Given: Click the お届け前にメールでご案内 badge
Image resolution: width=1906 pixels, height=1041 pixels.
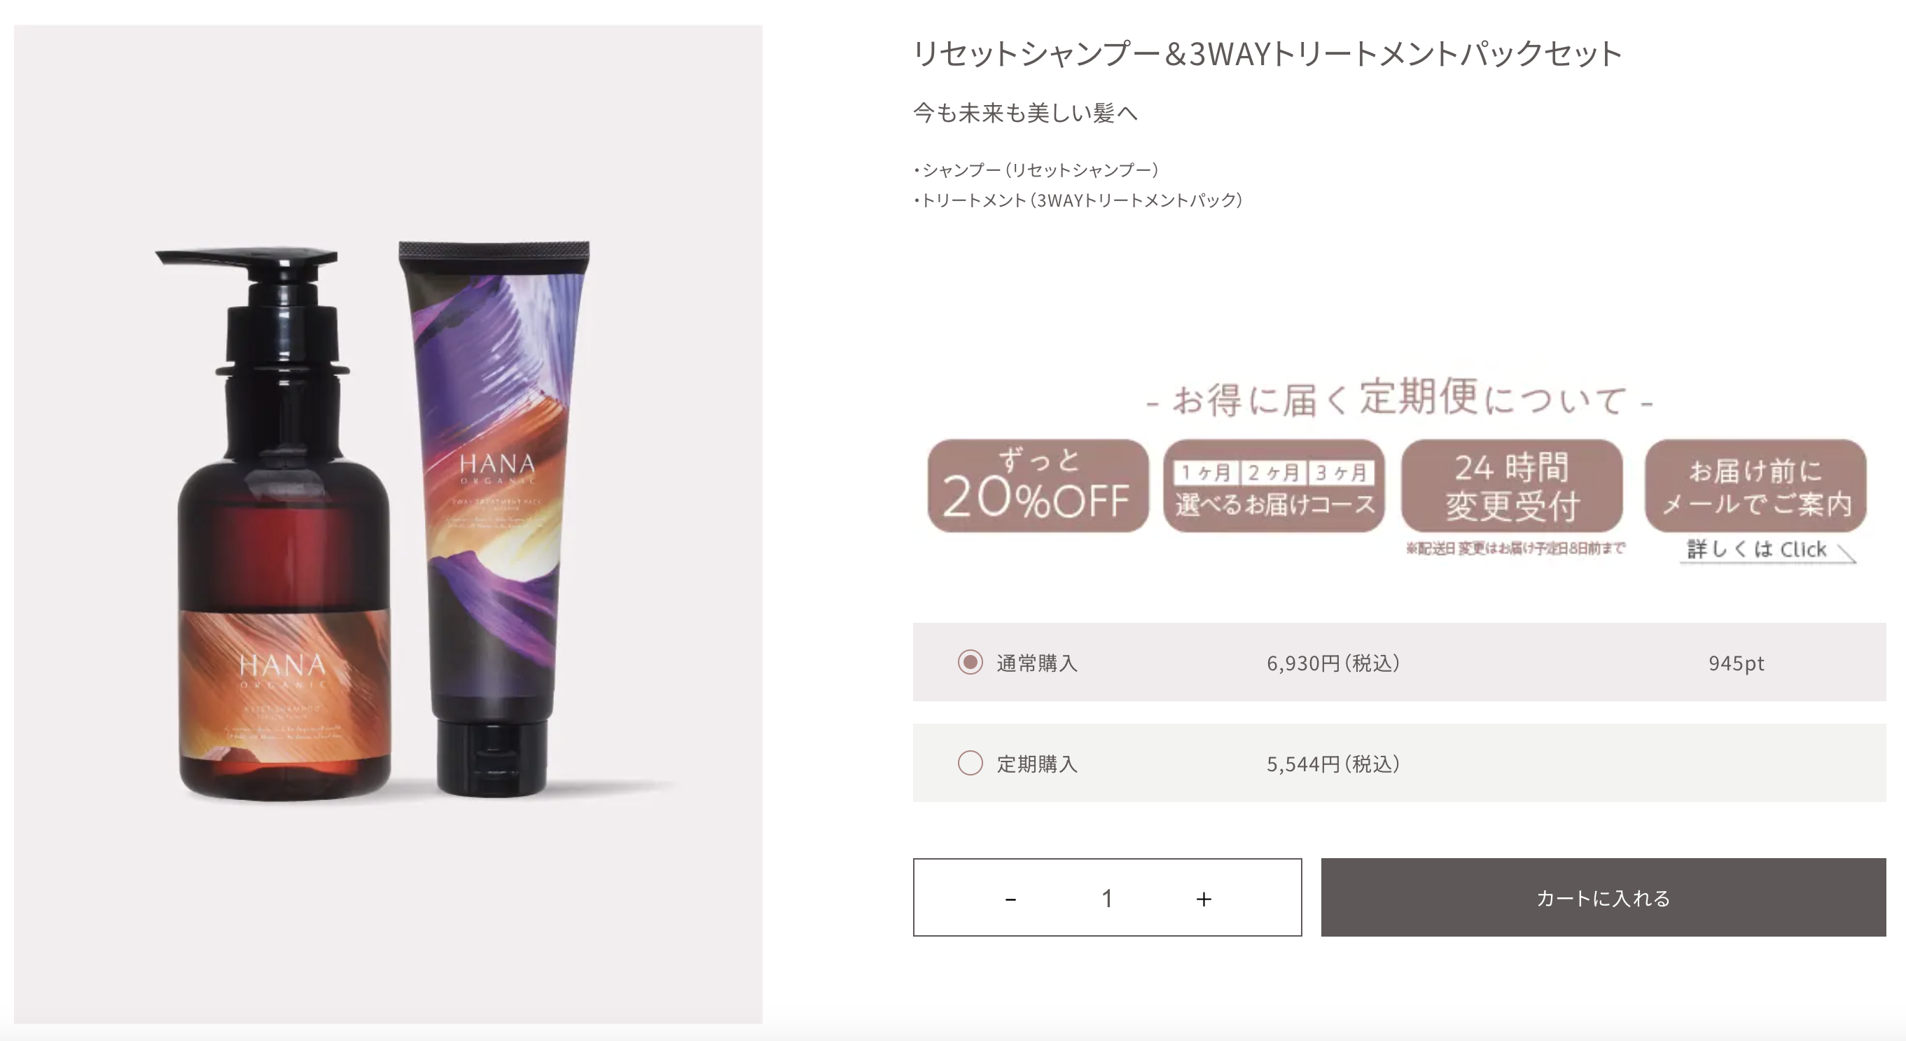Looking at the screenshot, I should point(1755,485).
